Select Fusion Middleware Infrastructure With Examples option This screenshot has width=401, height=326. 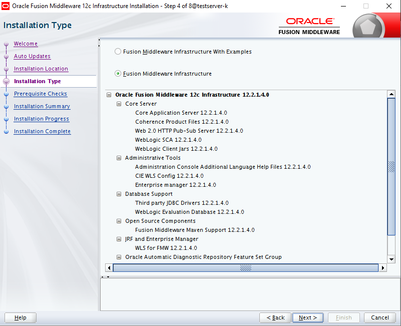pos(118,52)
